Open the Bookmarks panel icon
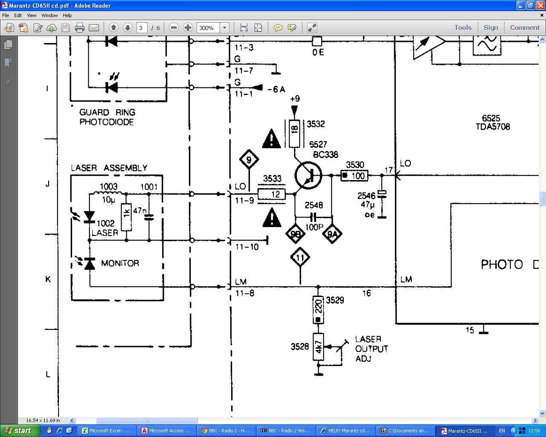This screenshot has height=437, width=546. tap(8, 63)
